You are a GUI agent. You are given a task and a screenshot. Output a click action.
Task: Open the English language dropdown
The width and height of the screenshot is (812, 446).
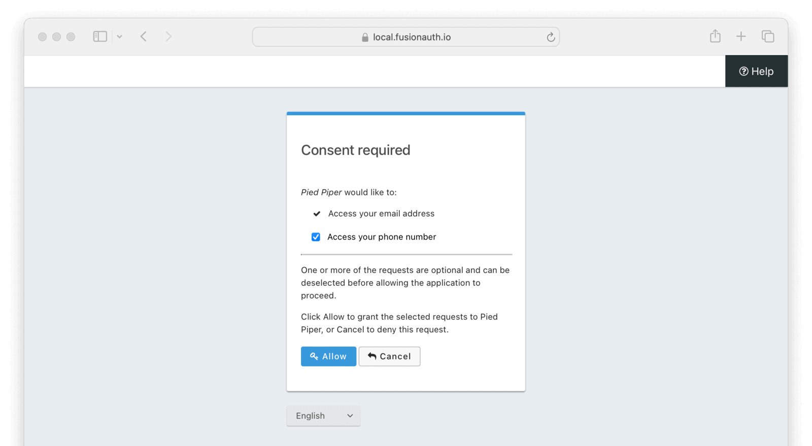[323, 416]
